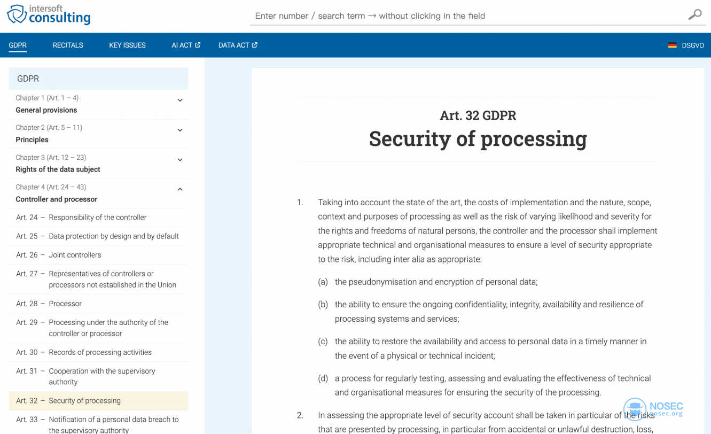This screenshot has height=434, width=711.
Task: Switch to the DSGVO German version
Action: (692, 45)
